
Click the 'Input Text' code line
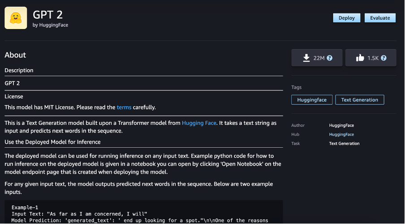pyautogui.click(x=79, y=214)
